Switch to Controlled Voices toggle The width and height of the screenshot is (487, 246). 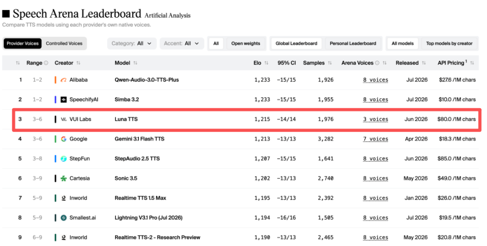(64, 43)
